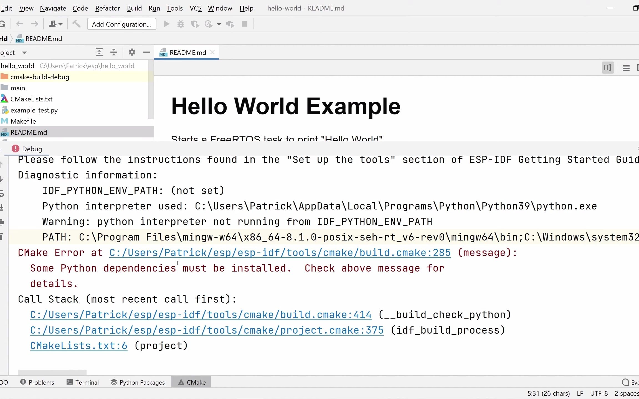
Task: Run with profiler using the clock icon
Action: (209, 24)
